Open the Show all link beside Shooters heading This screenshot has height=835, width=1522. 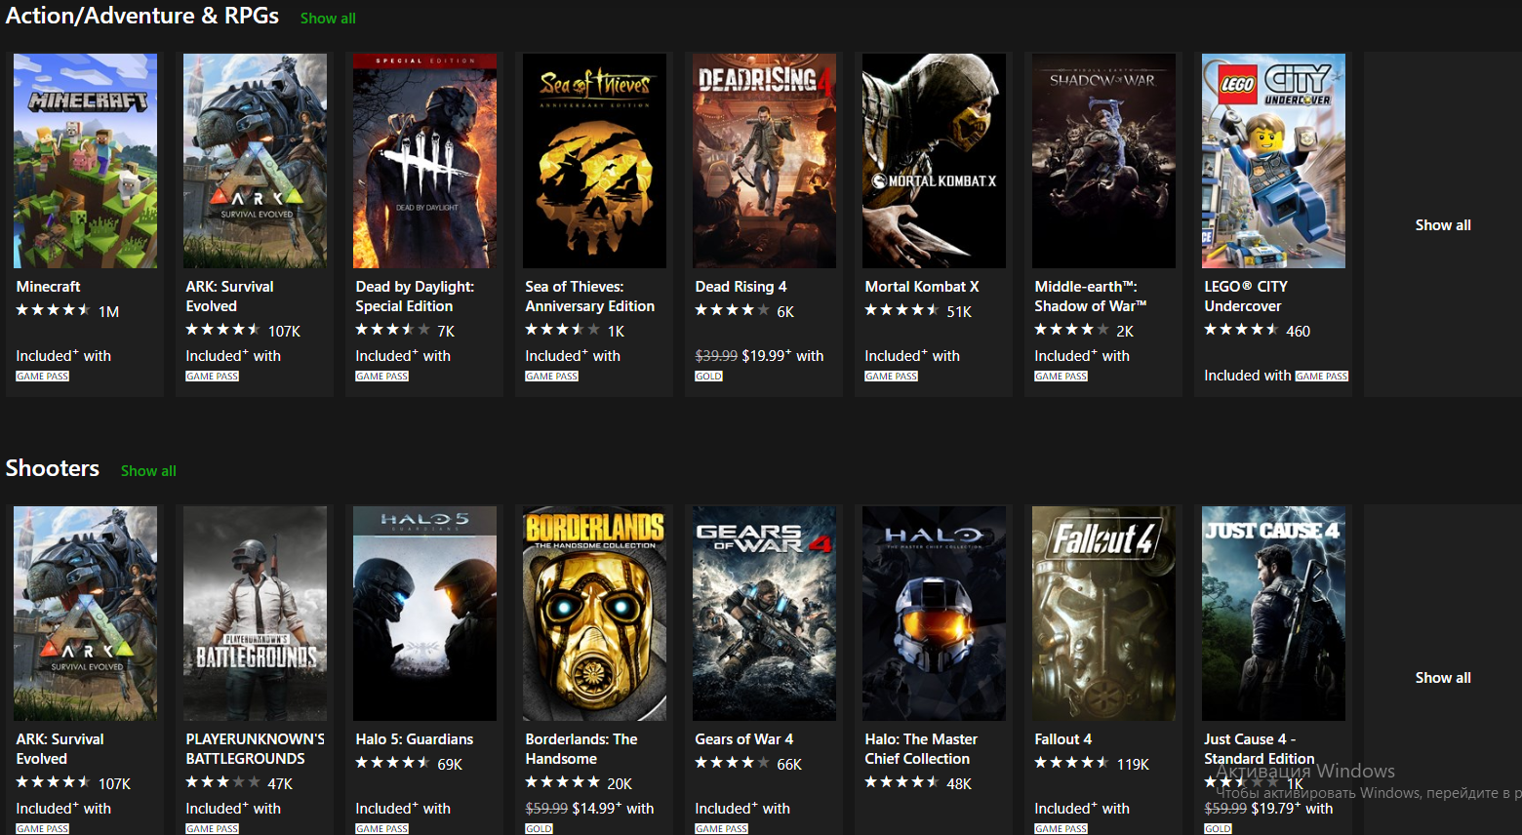(148, 470)
